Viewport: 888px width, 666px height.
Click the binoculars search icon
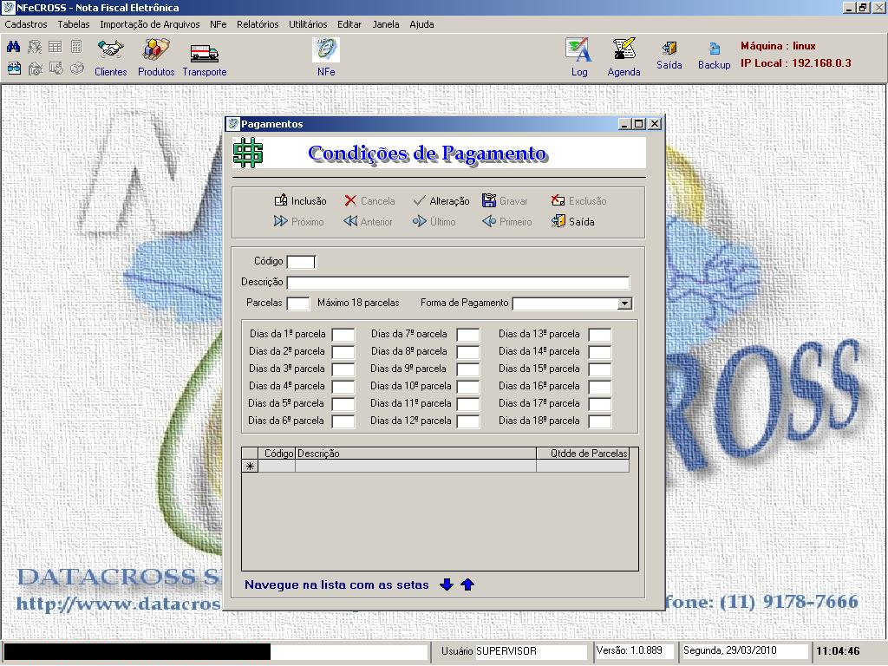pyautogui.click(x=14, y=47)
